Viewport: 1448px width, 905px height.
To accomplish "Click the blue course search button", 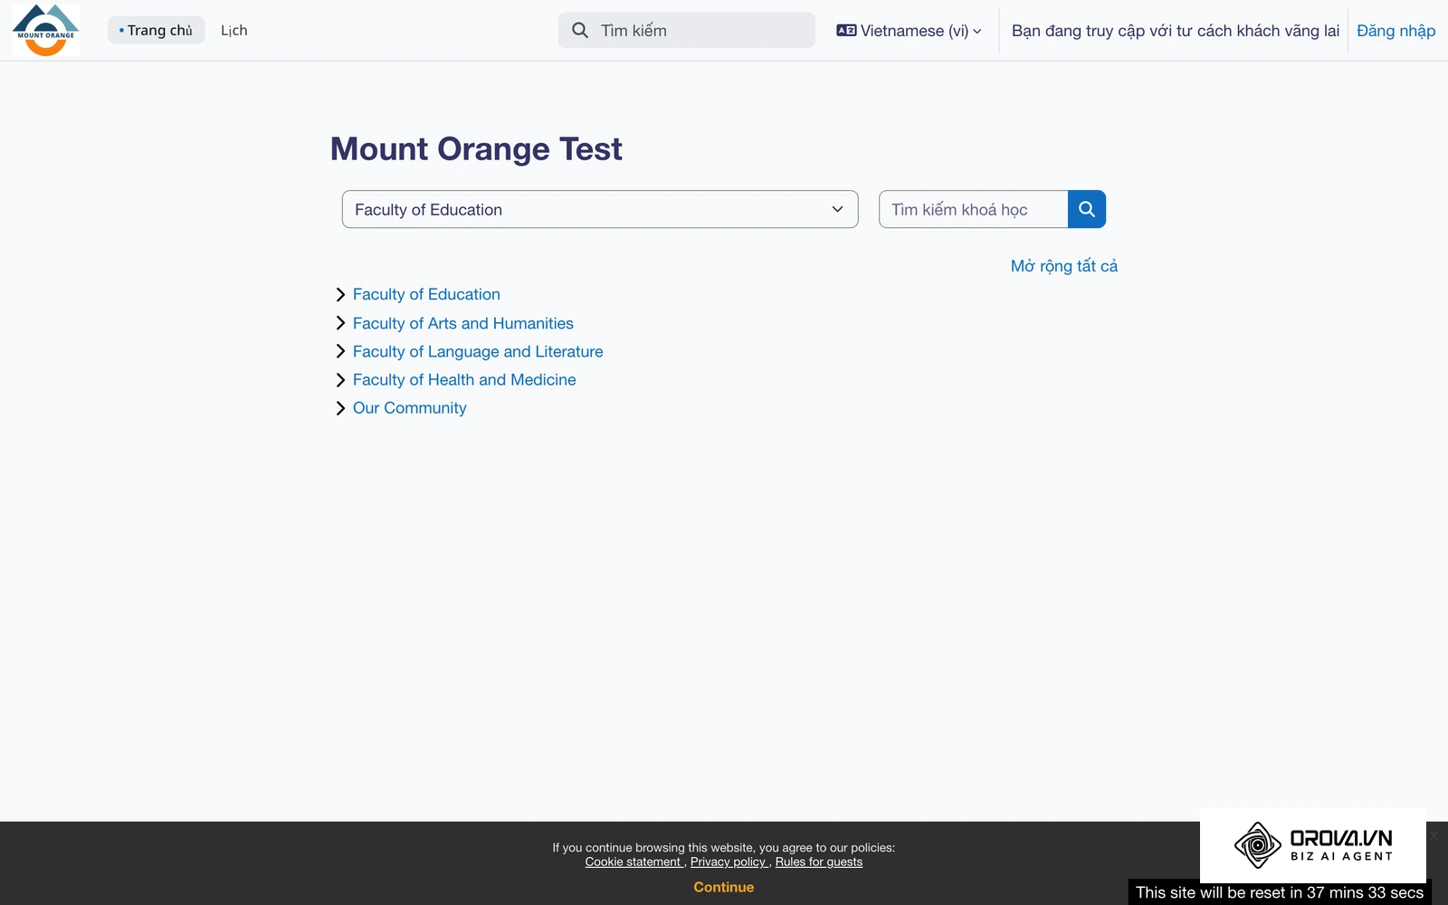I will click(x=1087, y=209).
